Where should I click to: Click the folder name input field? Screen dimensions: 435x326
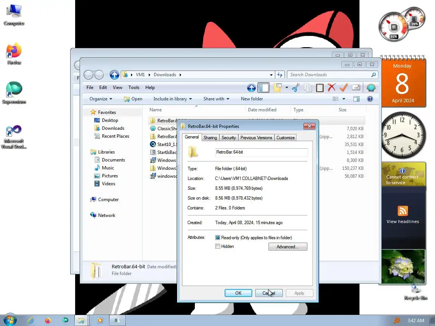click(x=261, y=152)
